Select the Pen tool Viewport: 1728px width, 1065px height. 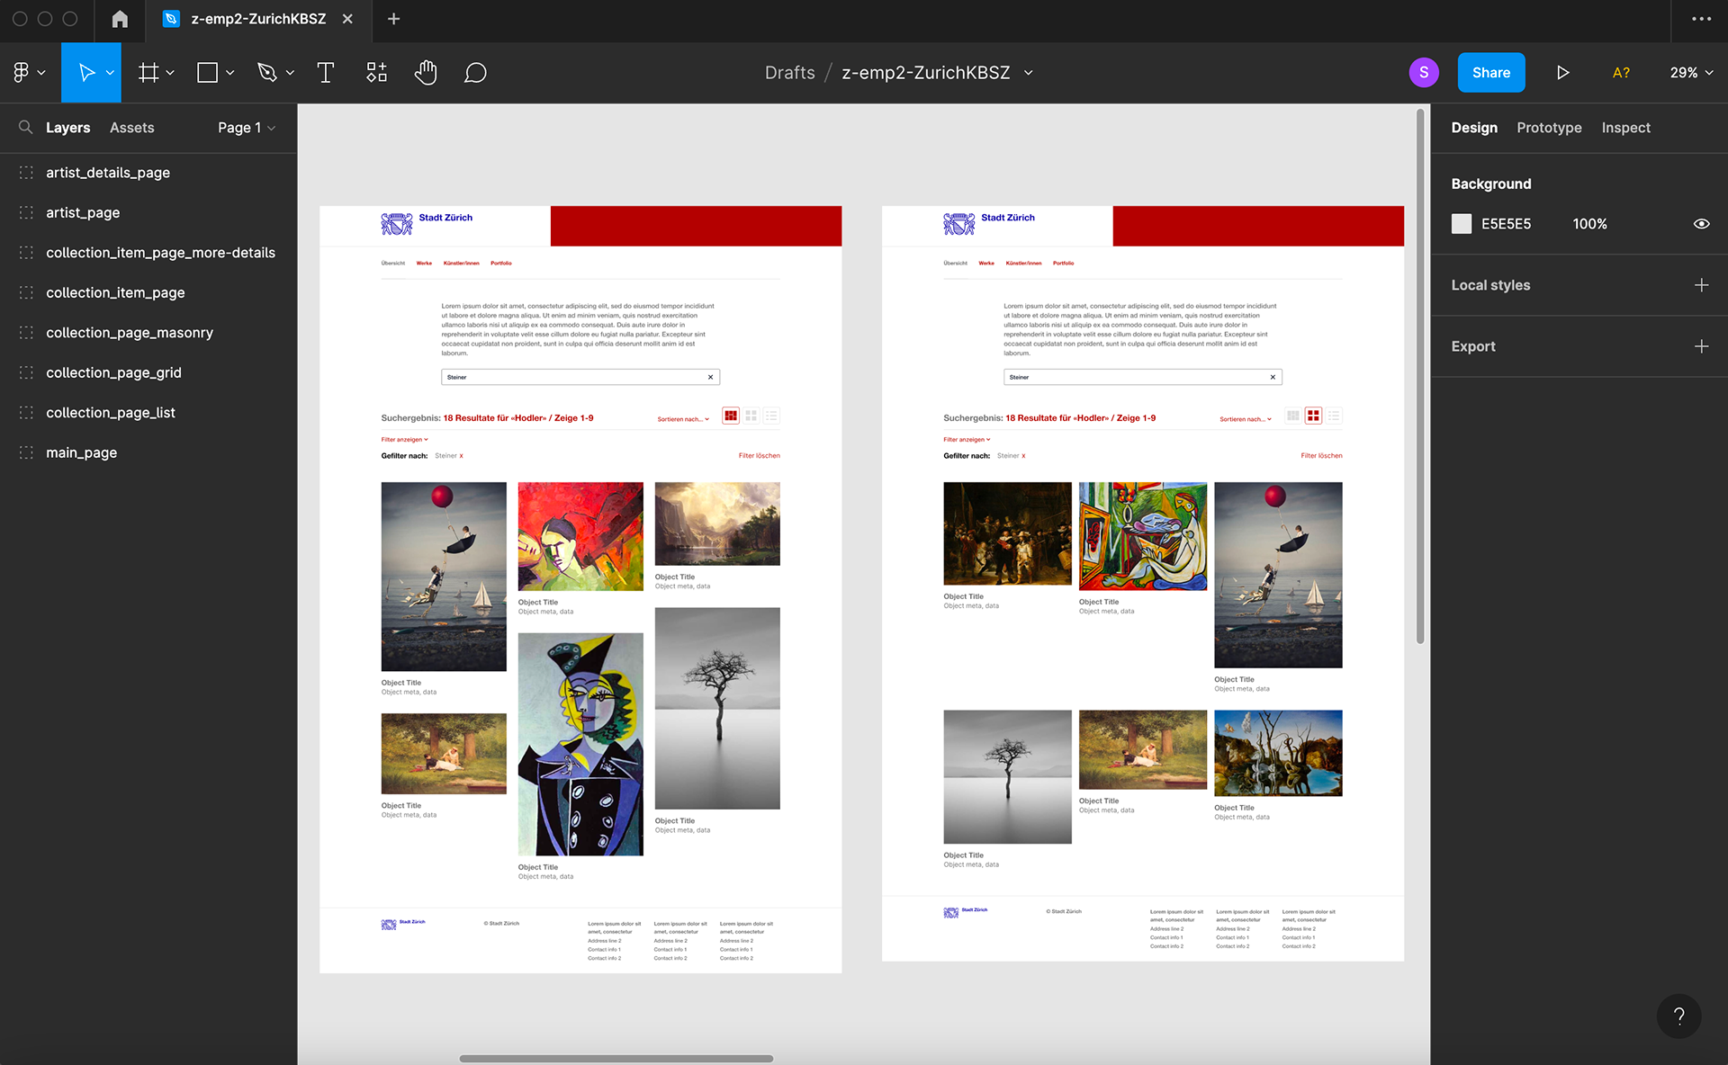(266, 73)
